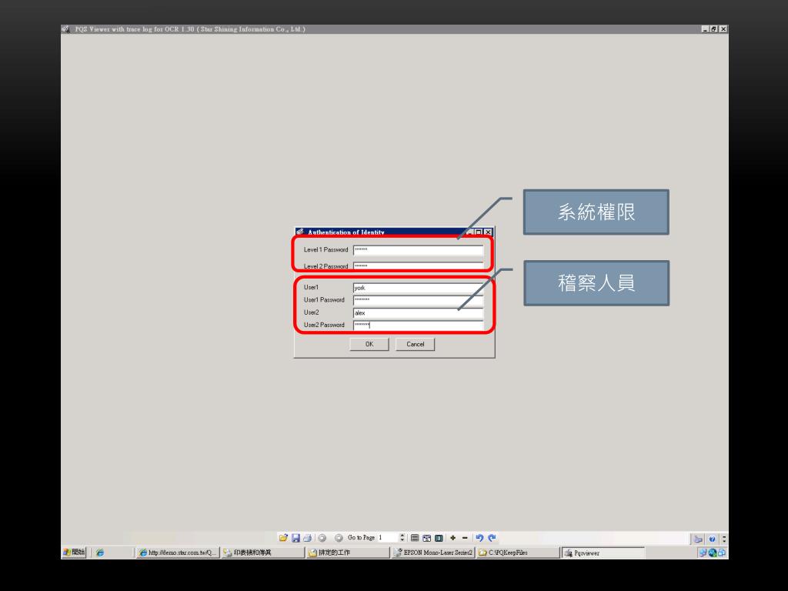Click the Level 2 Password field
This screenshot has width=788, height=591.
click(x=418, y=265)
